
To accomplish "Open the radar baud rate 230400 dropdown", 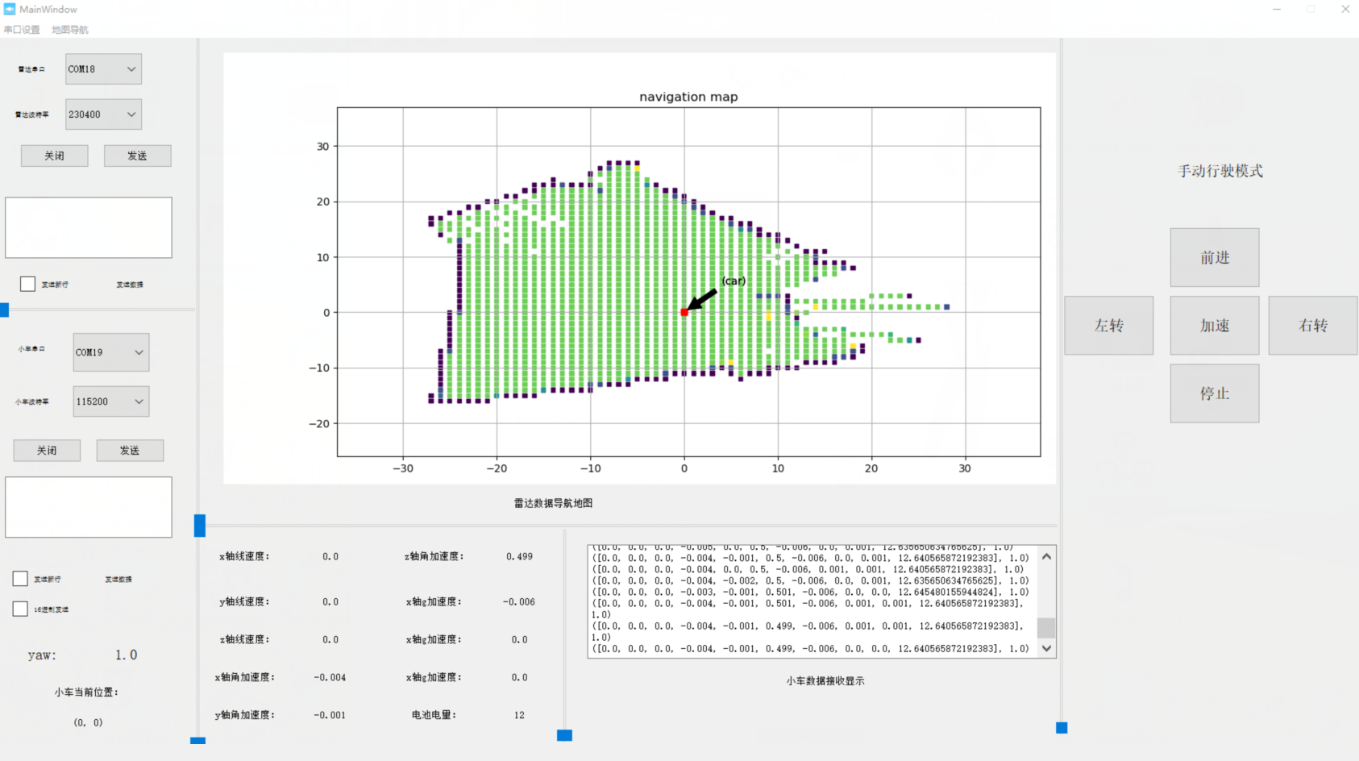I will click(102, 114).
